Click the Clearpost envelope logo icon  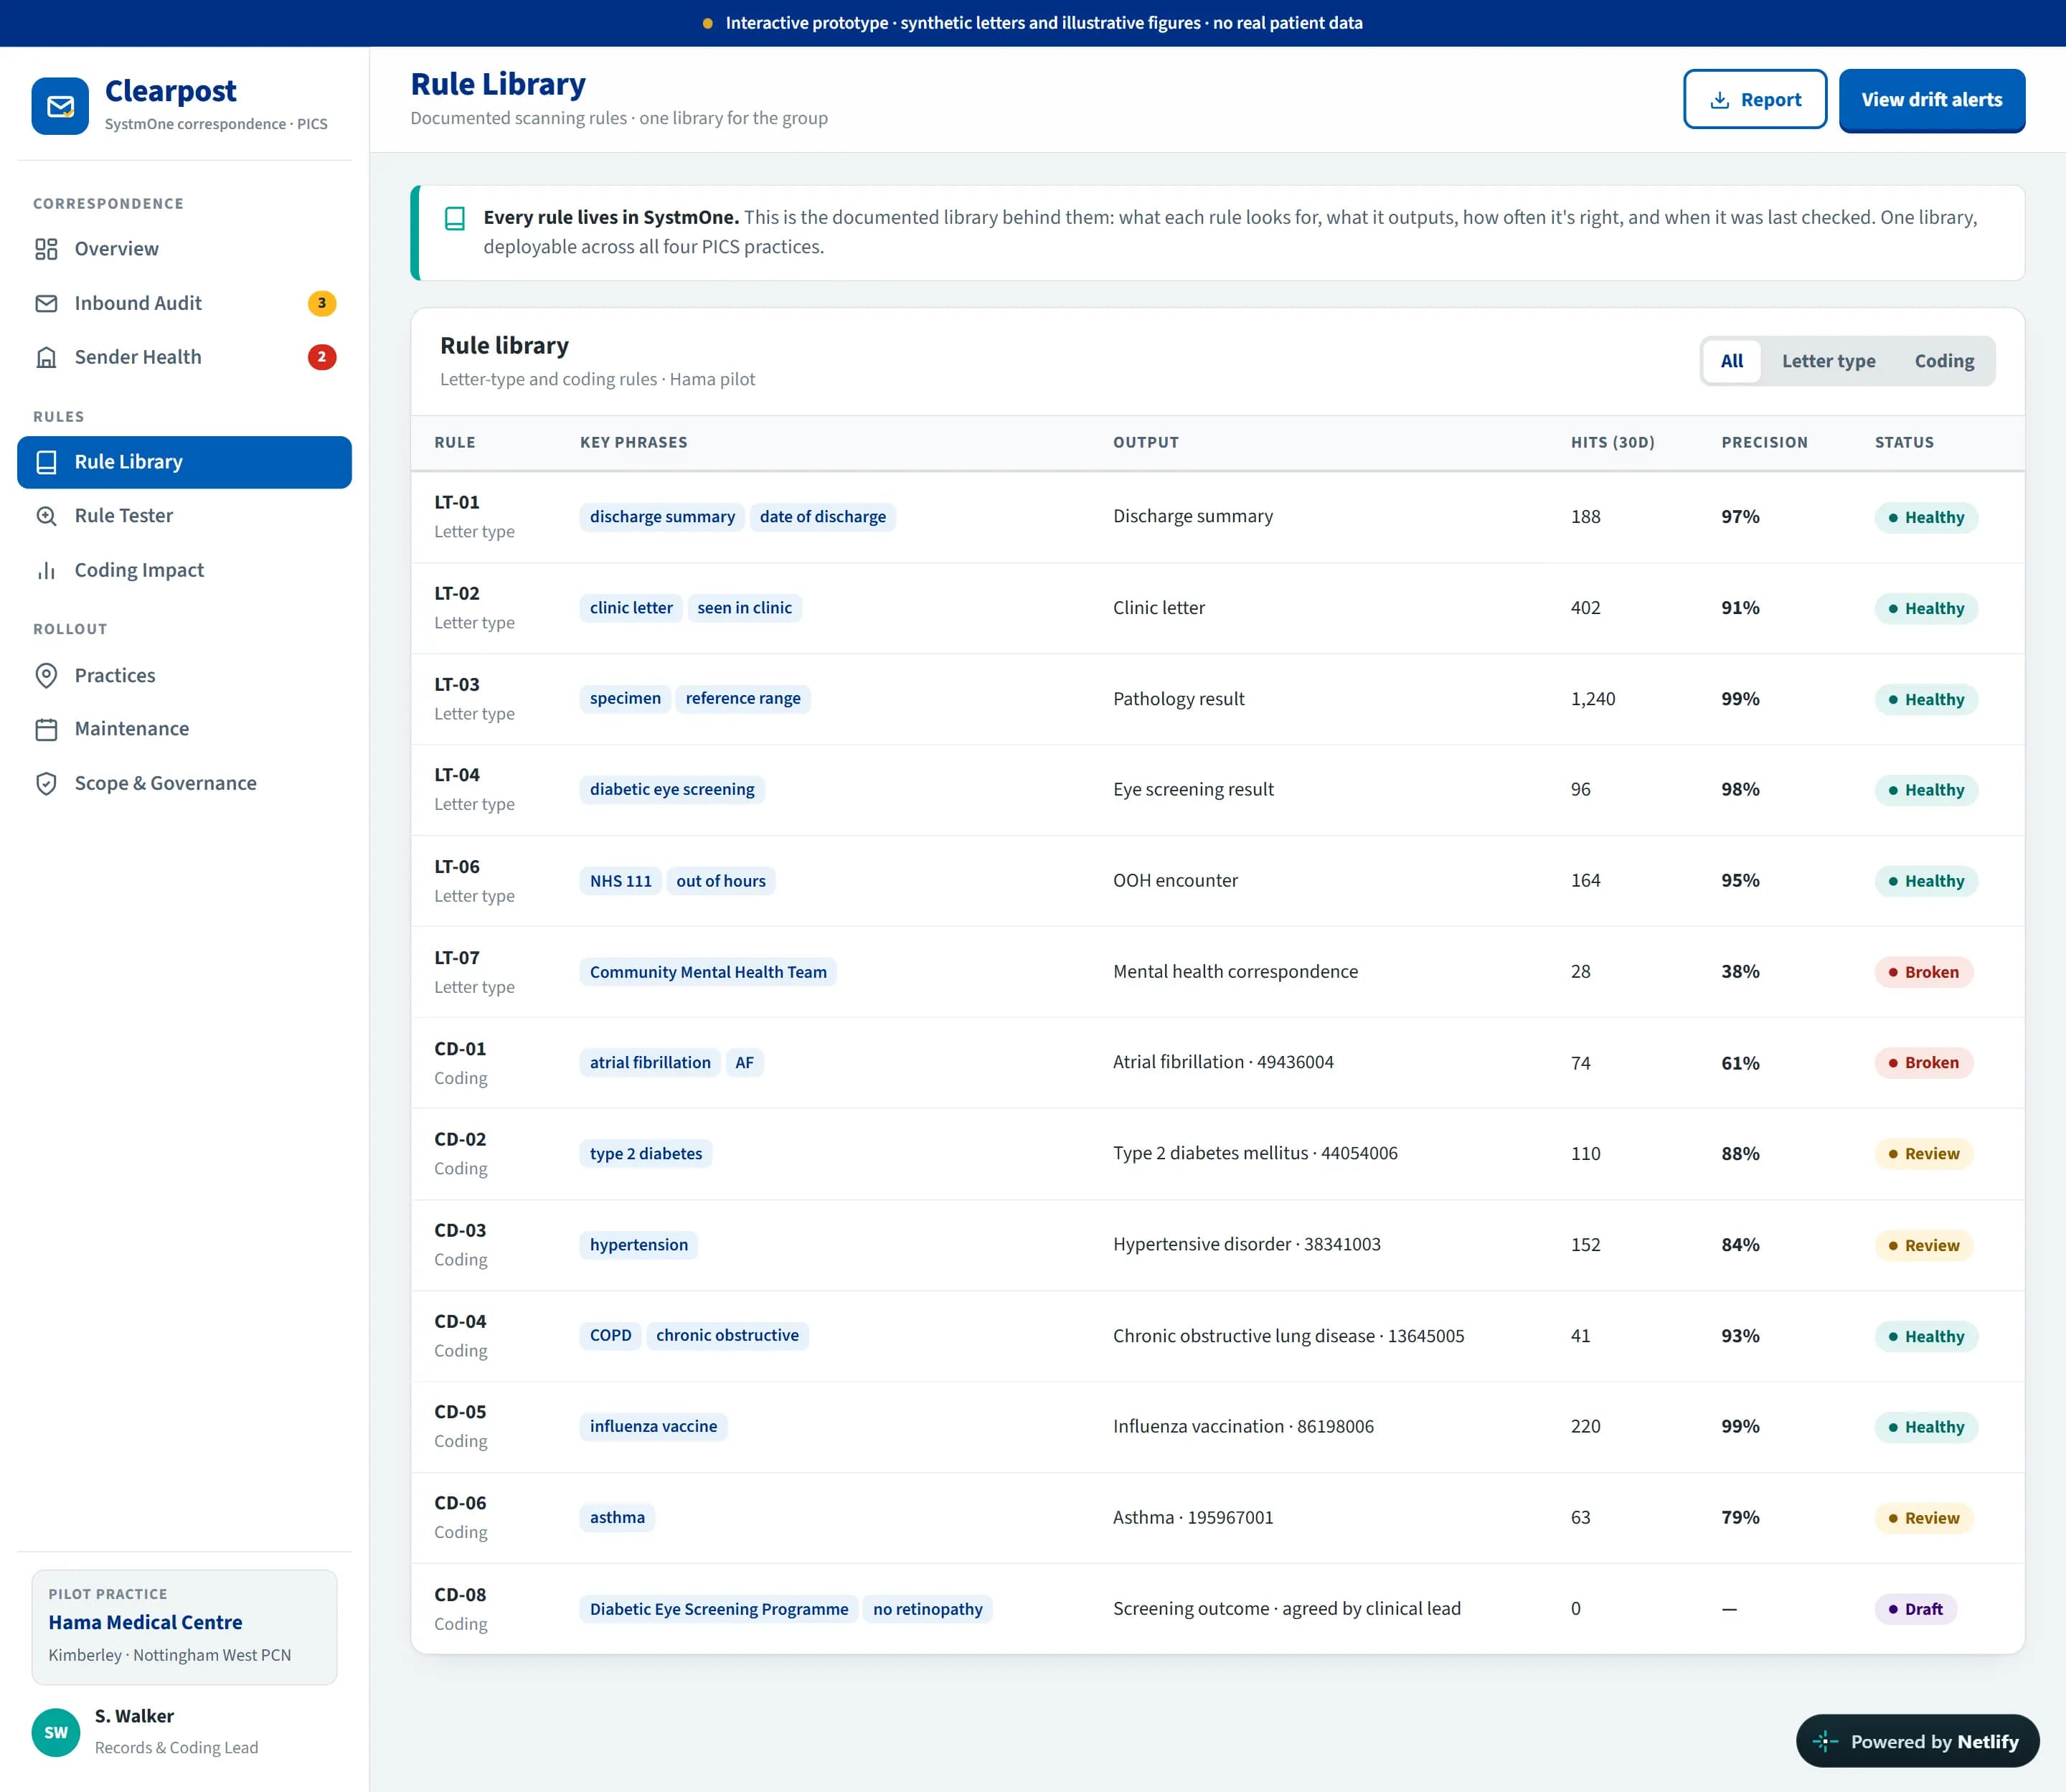point(60,106)
